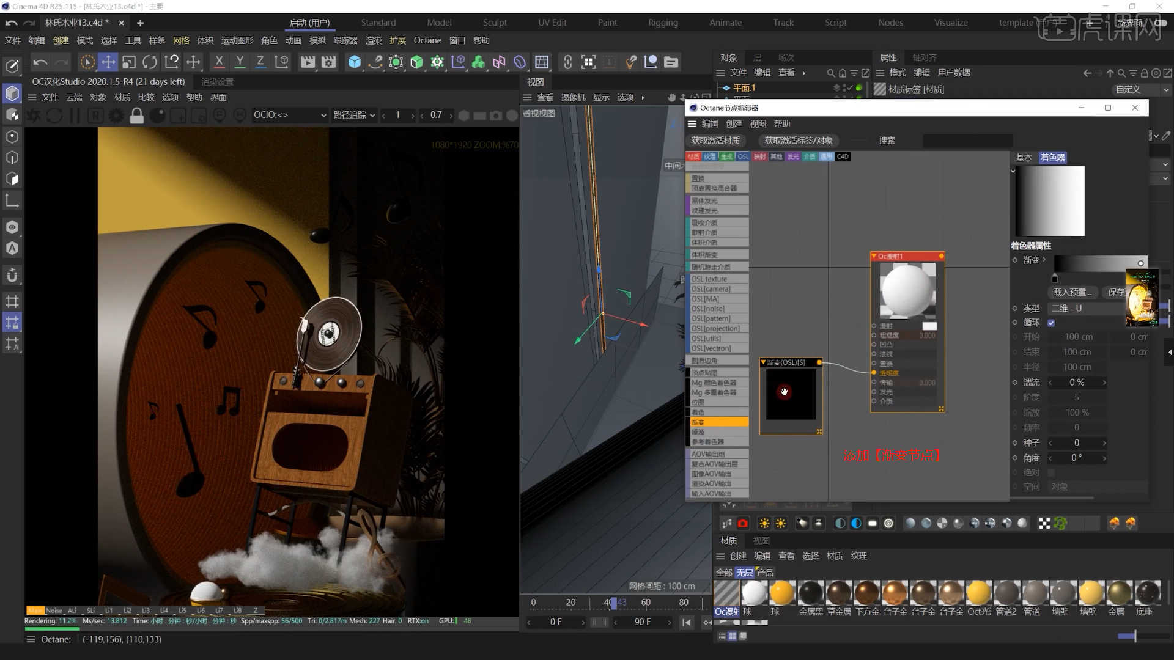Toggle Y axis lock
The height and width of the screenshot is (660, 1174).
pos(240,62)
